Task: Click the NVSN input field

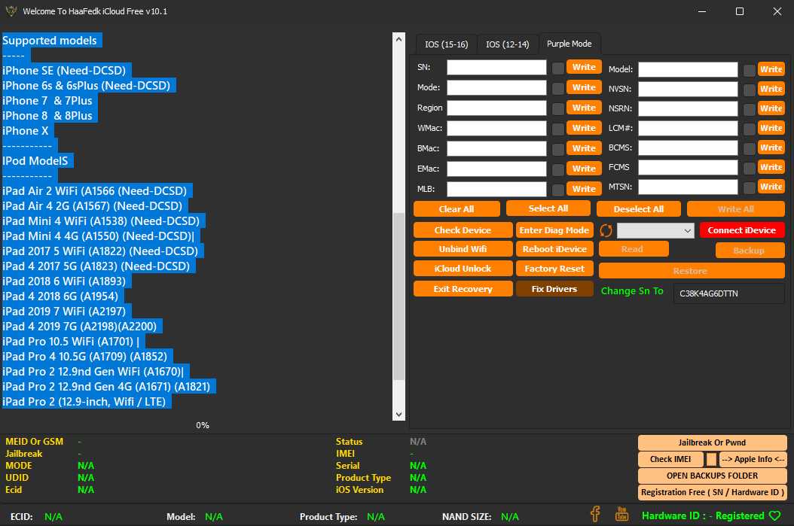Action: tap(688, 89)
